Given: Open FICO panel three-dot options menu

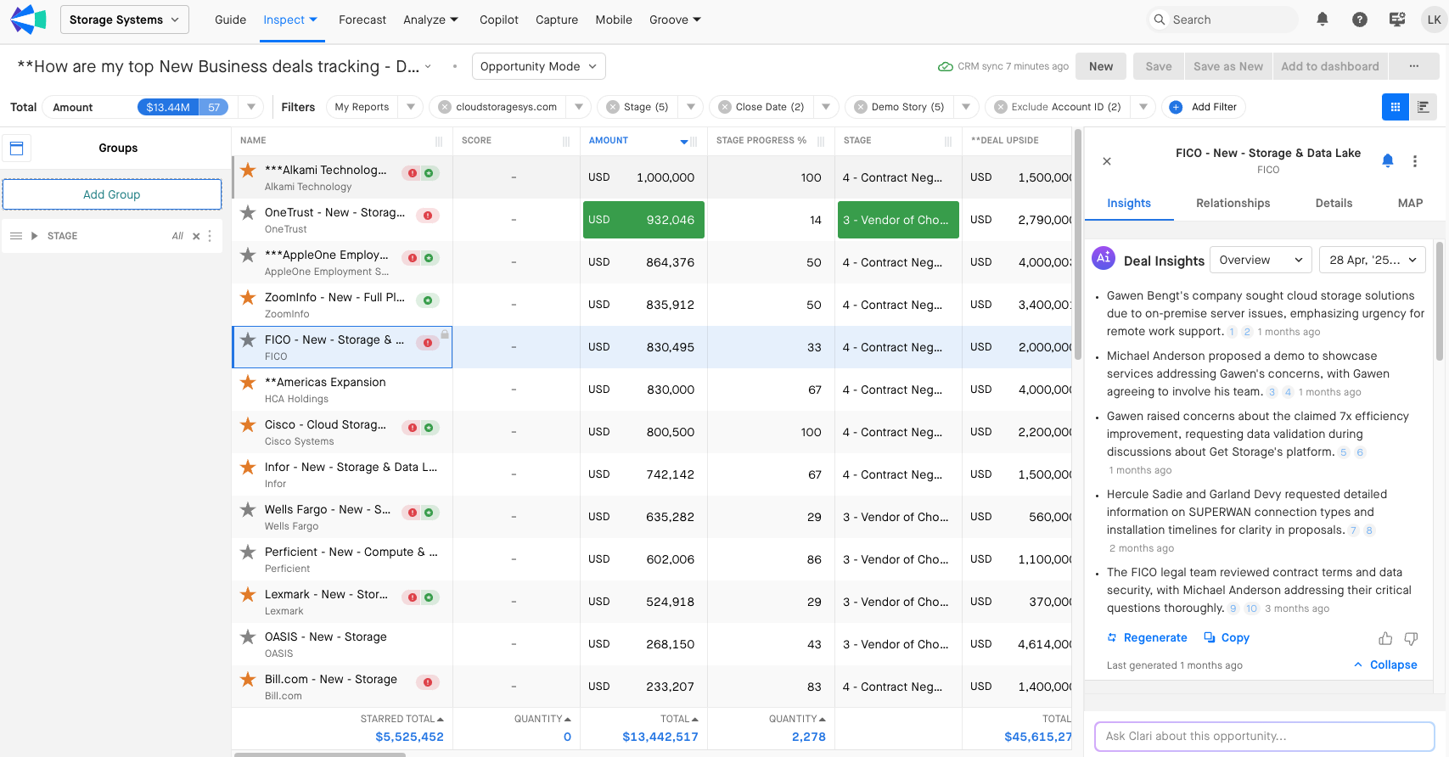Looking at the screenshot, I should click(x=1414, y=161).
